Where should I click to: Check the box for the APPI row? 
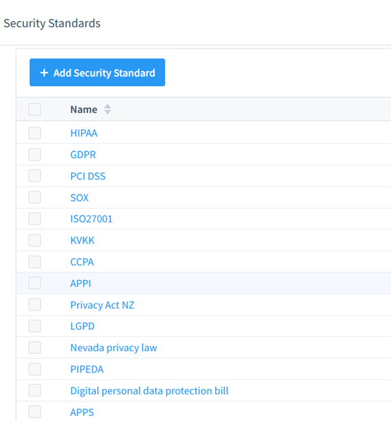(x=35, y=283)
